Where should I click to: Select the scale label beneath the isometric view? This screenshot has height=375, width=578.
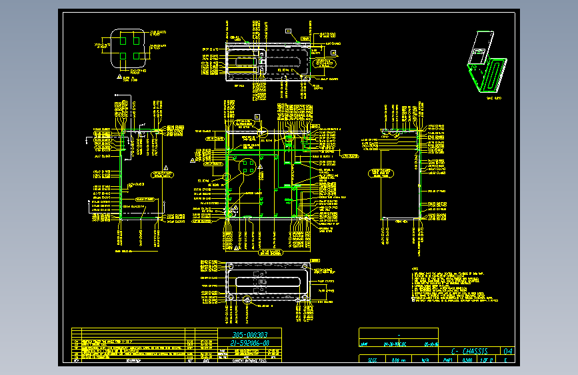[494, 98]
